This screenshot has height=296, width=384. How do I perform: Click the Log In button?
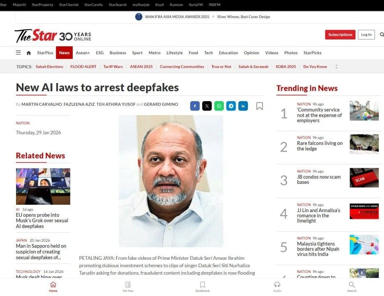(x=366, y=35)
